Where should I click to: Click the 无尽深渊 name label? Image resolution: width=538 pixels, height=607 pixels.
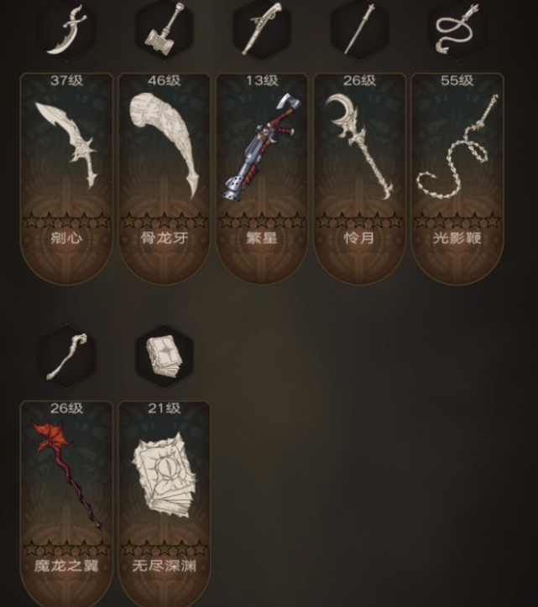(x=165, y=566)
